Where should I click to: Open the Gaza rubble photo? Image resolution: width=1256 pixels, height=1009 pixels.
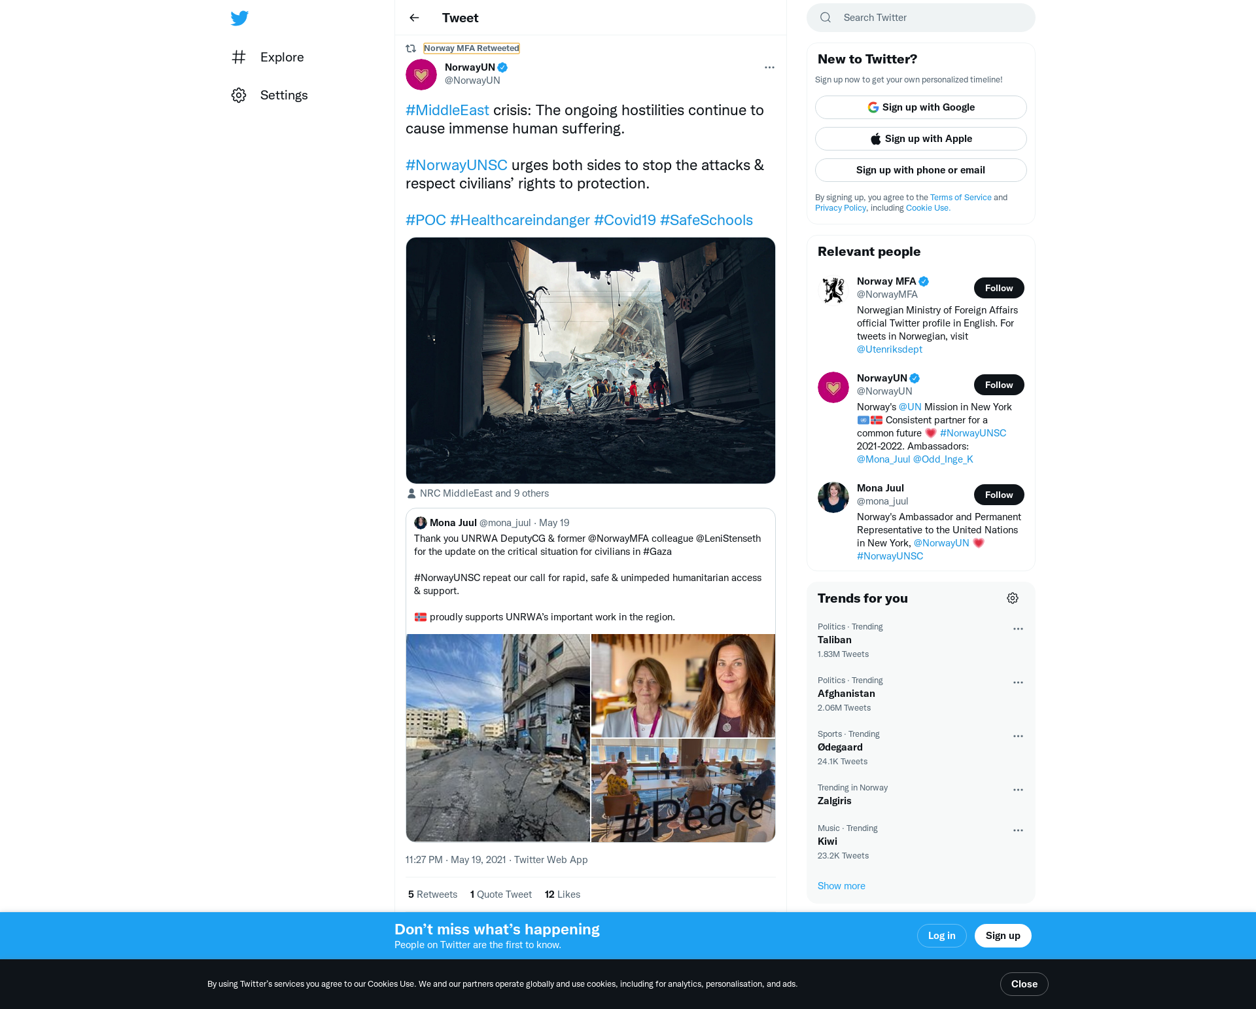click(x=590, y=361)
